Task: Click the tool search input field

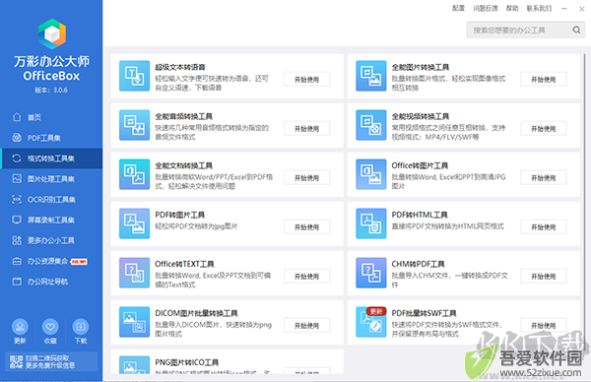Action: (525, 31)
